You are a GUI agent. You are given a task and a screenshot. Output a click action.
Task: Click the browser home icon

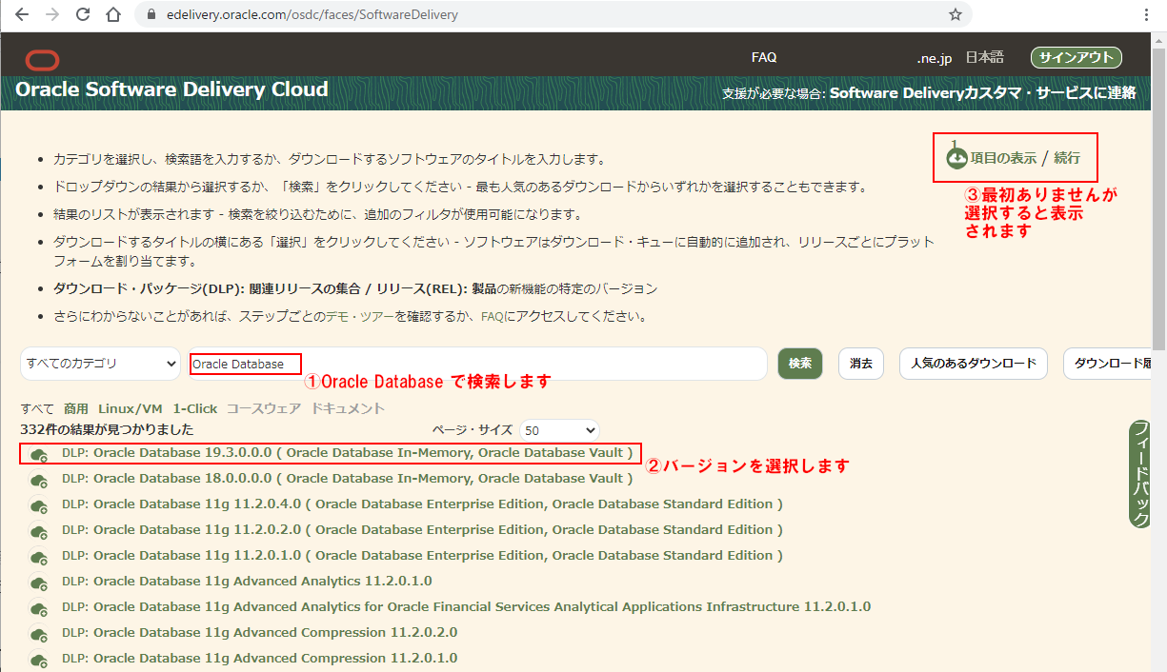click(113, 15)
